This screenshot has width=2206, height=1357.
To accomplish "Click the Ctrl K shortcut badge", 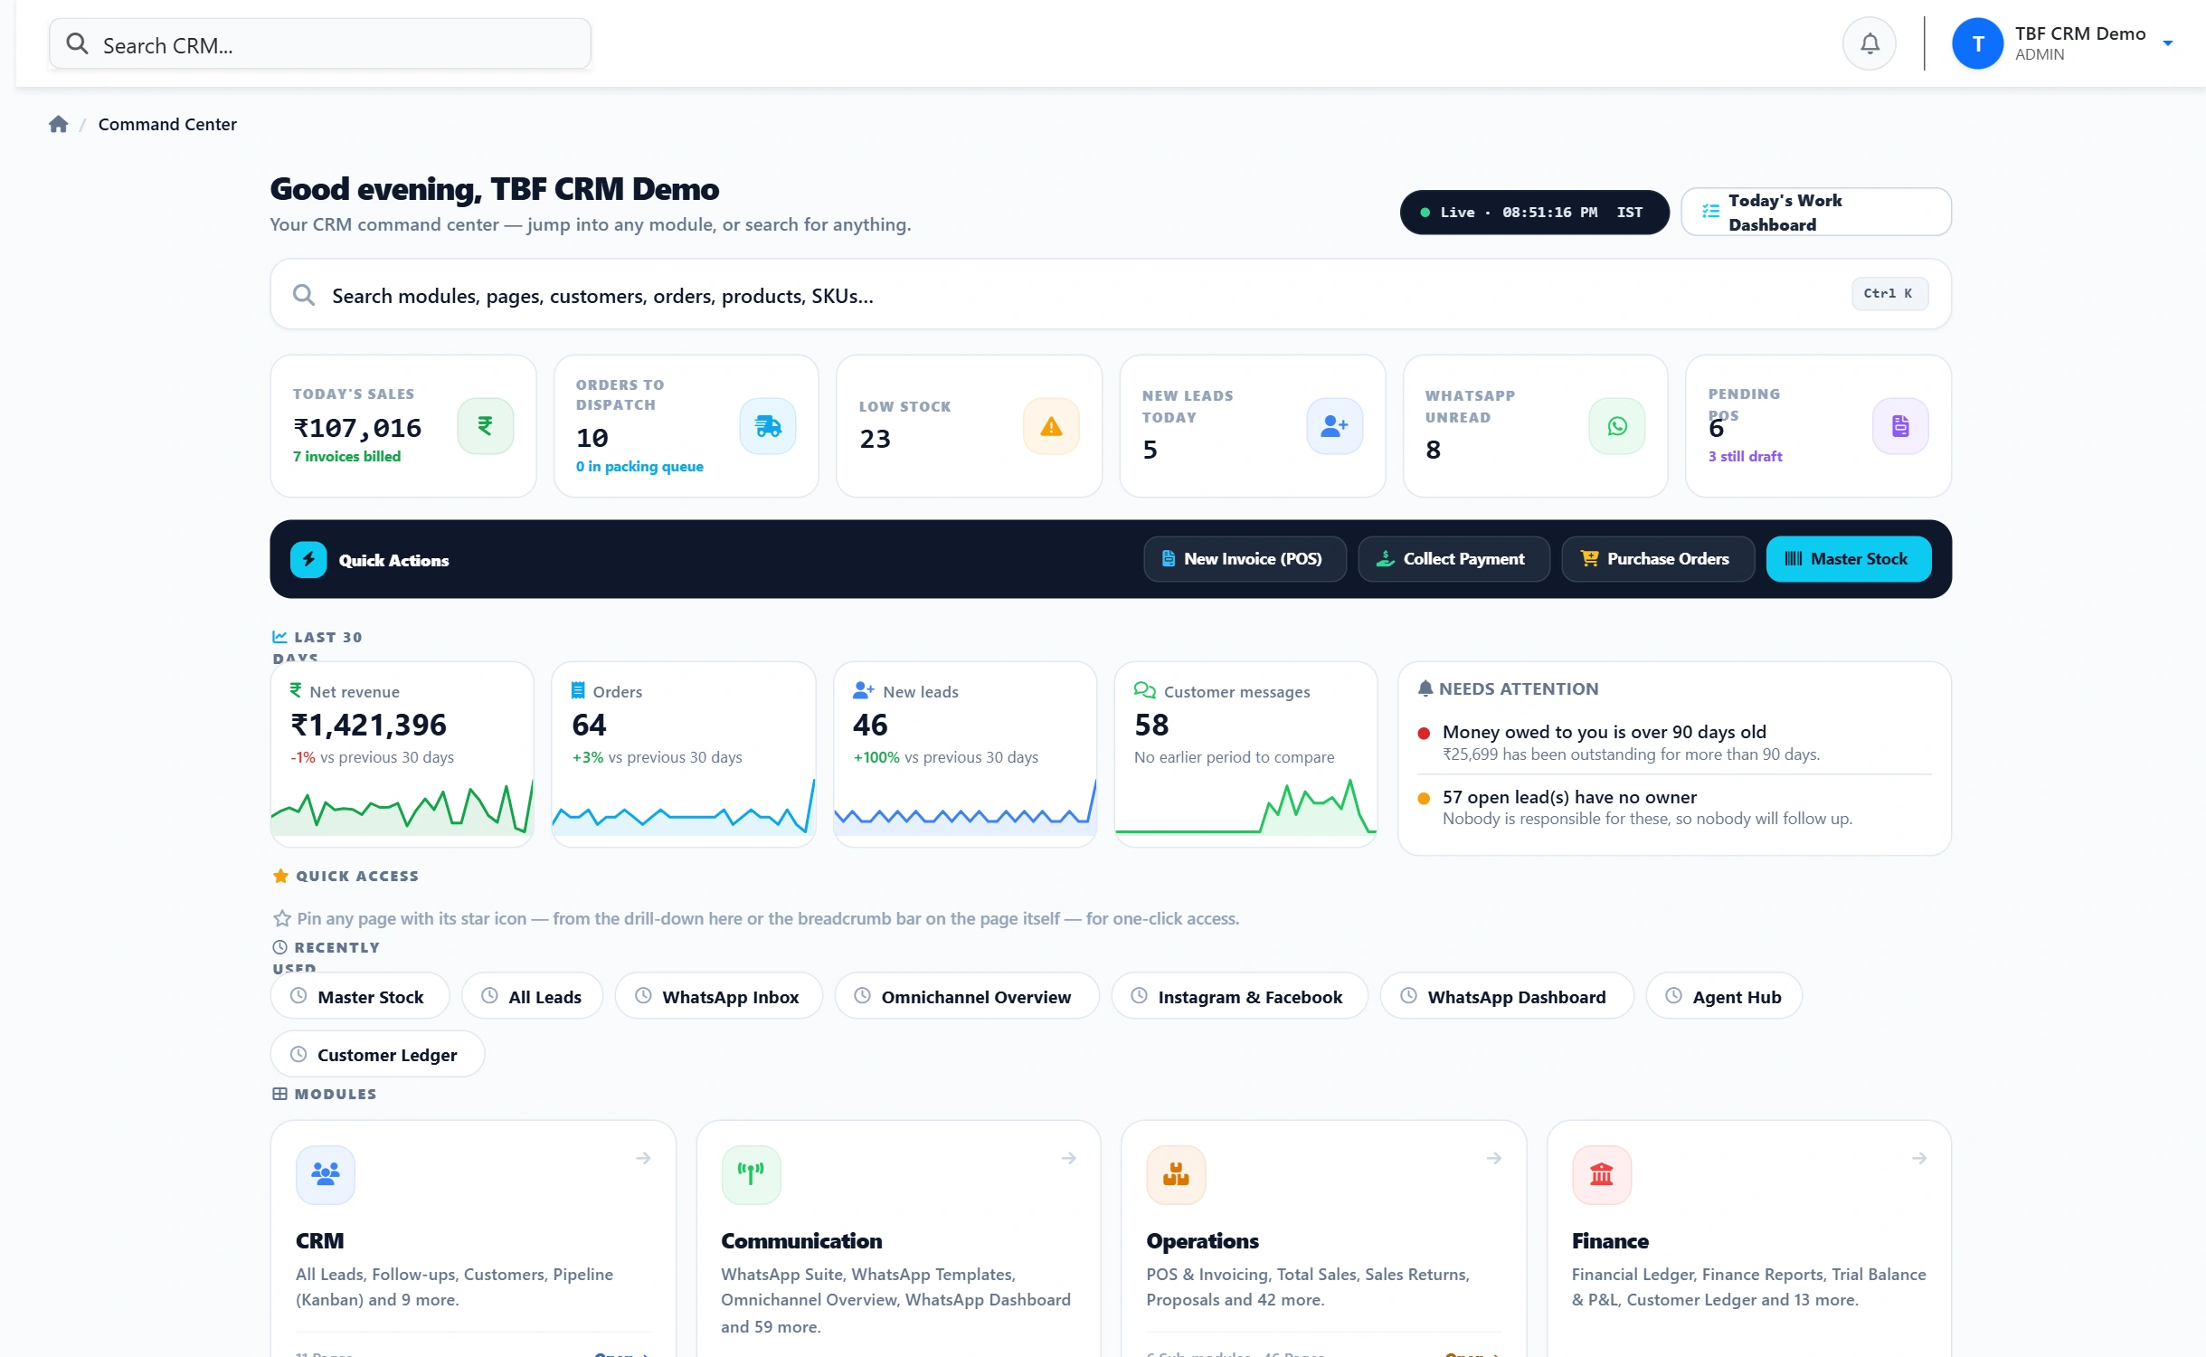I will [x=1889, y=293].
